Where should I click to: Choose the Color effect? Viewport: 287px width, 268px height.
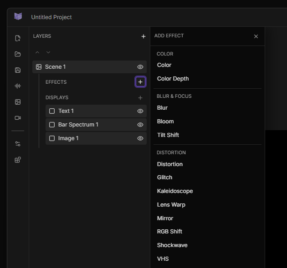(x=164, y=65)
